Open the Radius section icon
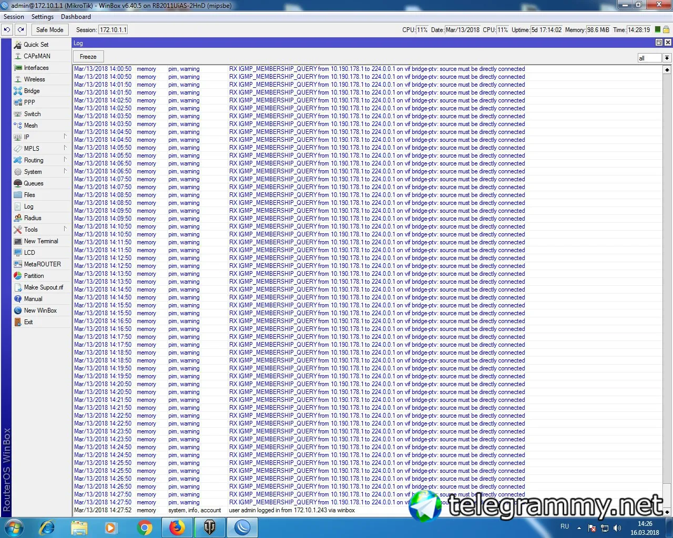This screenshot has height=538, width=673. click(x=18, y=218)
